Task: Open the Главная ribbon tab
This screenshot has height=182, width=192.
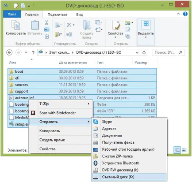Action: pos(32,15)
